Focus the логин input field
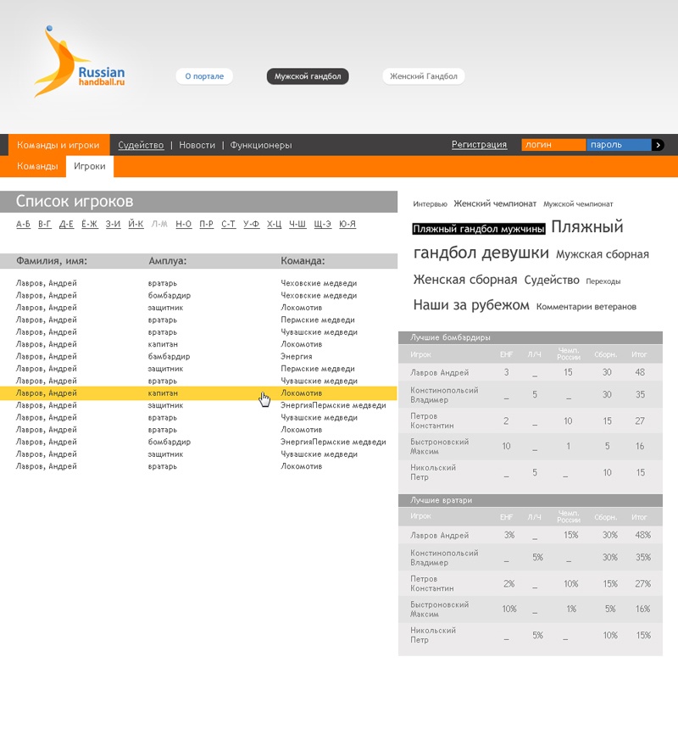 point(553,145)
